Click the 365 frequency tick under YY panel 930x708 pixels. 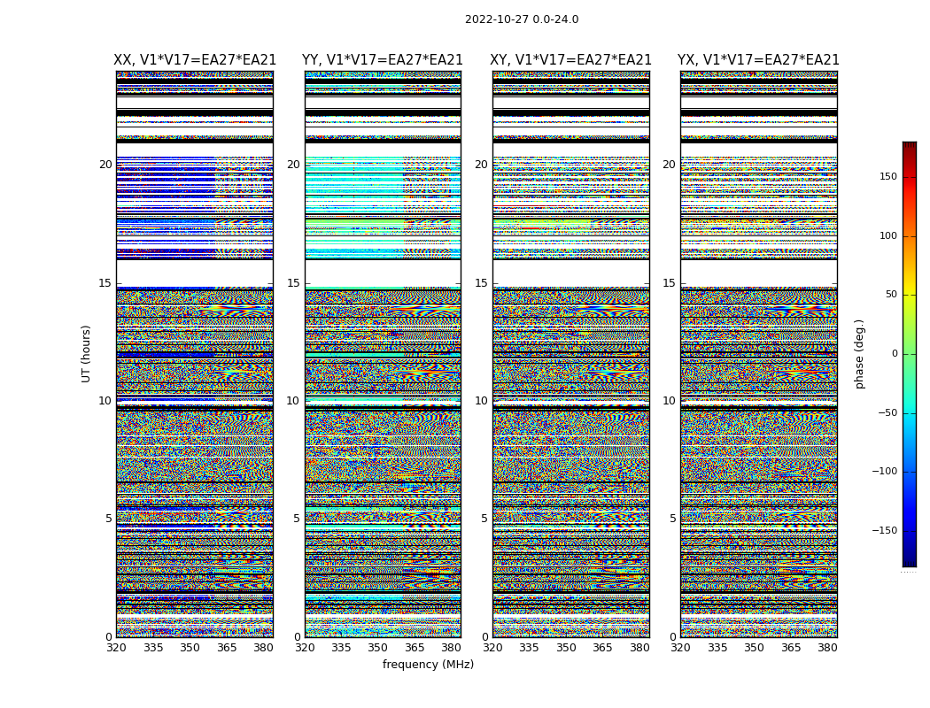(x=415, y=648)
